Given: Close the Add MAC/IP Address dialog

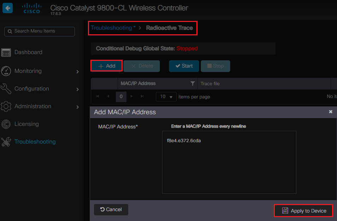Looking at the screenshot, I should point(331,112).
